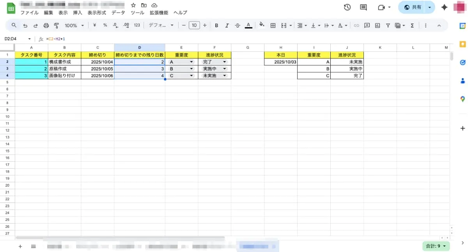This screenshot has height=252, width=468.
Task: Open the 表示形式 menu
Action: 97,12
